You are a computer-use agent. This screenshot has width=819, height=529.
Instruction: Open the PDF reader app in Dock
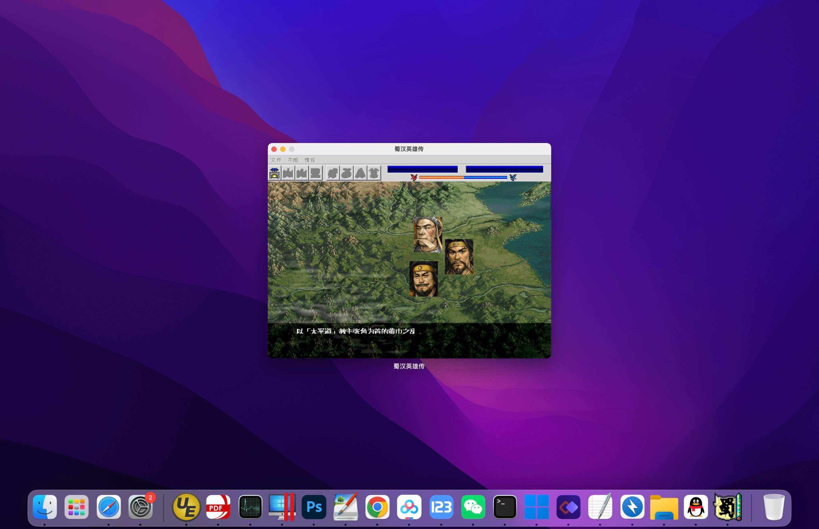[218, 507]
